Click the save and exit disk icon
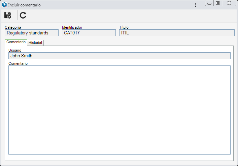This screenshot has height=166, width=238. (8, 15)
